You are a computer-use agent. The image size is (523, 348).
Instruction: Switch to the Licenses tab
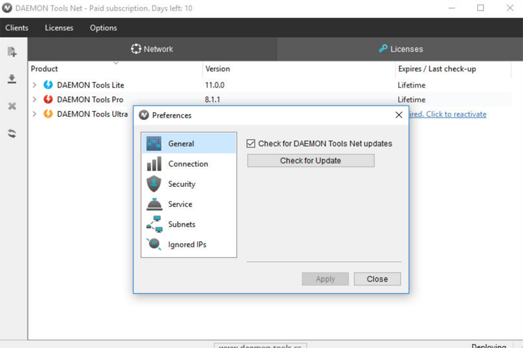coord(400,49)
